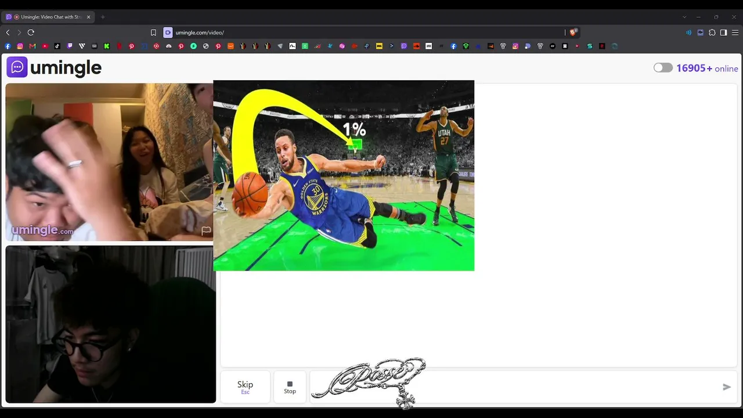Open the teal S bookmark
743x418 pixels.
coord(590,46)
